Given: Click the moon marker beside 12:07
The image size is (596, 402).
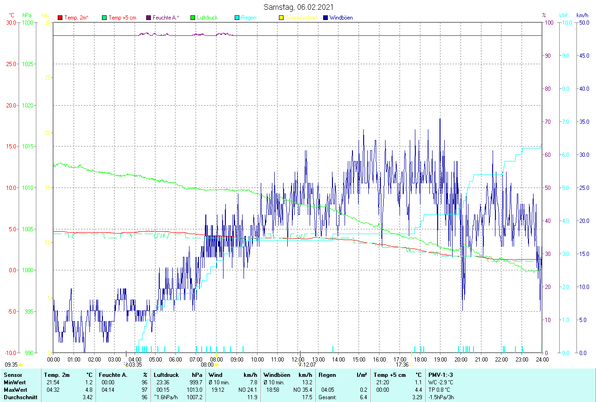Looking at the screenshot, I should [x=300, y=365].
